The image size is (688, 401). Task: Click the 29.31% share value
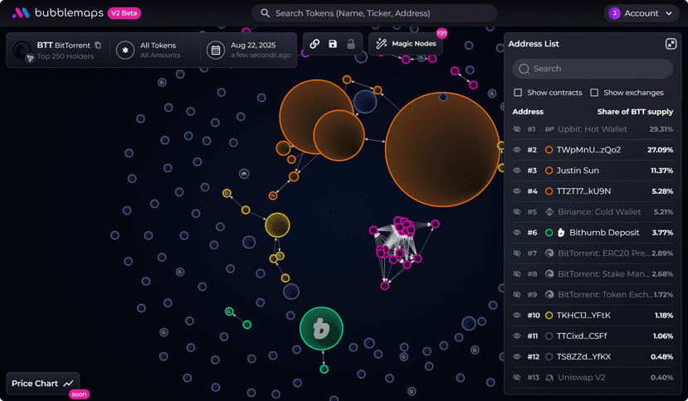tap(661, 129)
